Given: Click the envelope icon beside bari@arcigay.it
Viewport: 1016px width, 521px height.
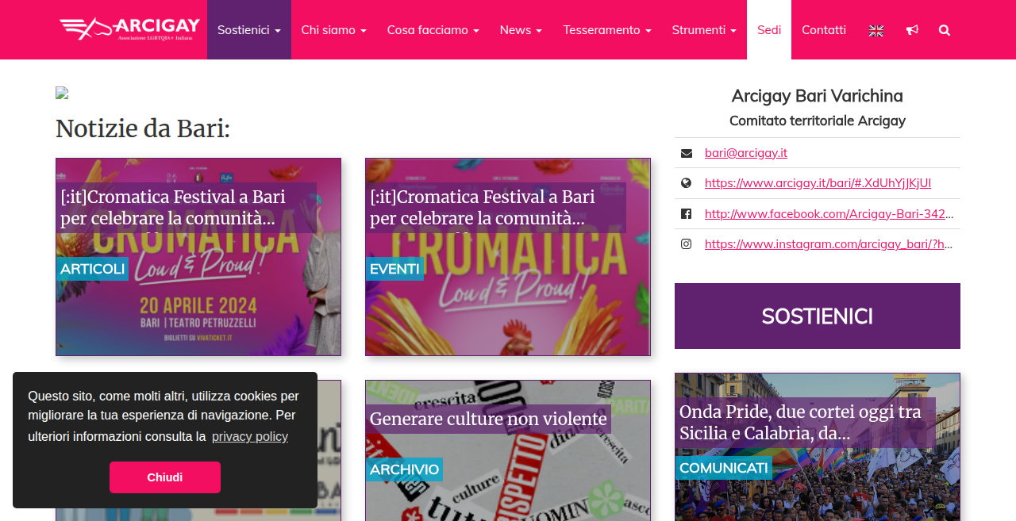Looking at the screenshot, I should point(687,153).
